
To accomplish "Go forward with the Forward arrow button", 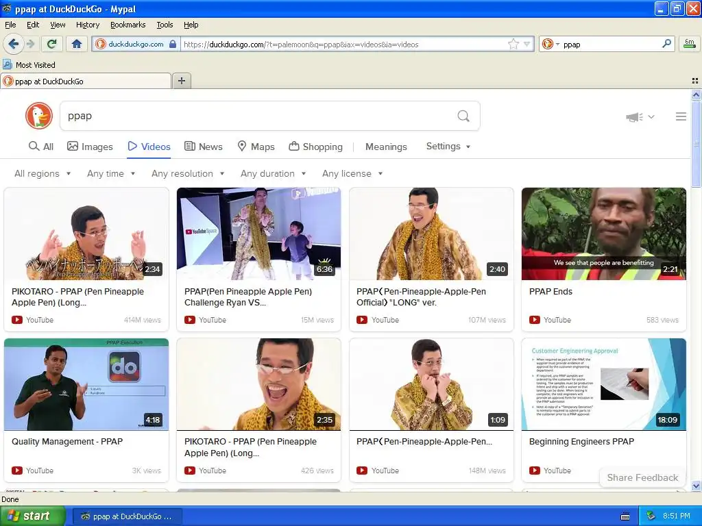I will tap(30, 44).
